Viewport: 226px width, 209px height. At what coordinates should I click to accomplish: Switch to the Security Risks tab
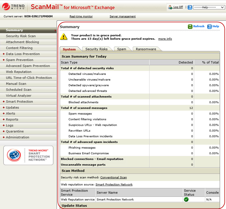96,49
